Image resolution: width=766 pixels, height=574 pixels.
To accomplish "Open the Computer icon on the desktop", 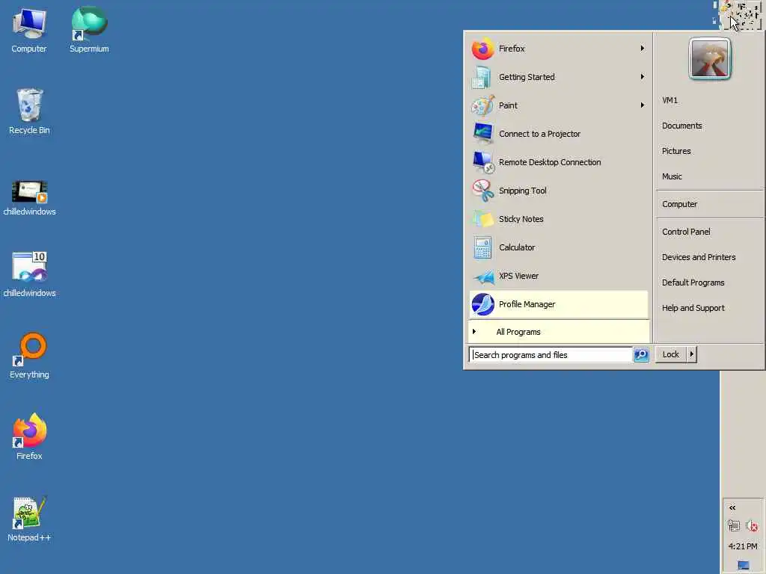I will click(x=29, y=30).
